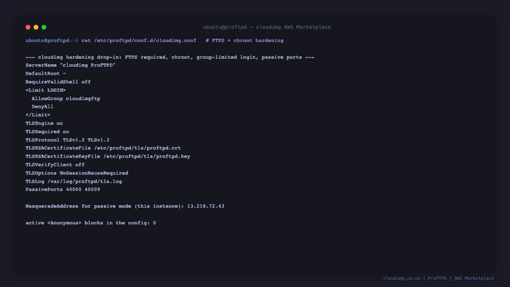Click the cat cloudimg.conf command text
The width and height of the screenshot is (510, 287).
pyautogui.click(x=139, y=41)
